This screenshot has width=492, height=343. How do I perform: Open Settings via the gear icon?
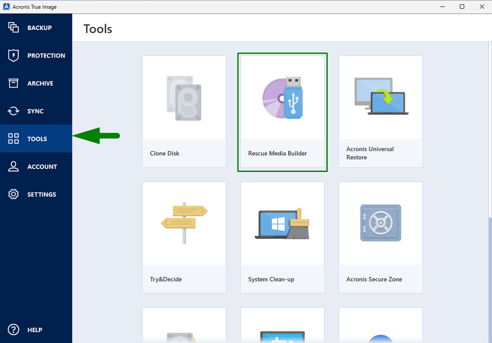[x=14, y=194]
